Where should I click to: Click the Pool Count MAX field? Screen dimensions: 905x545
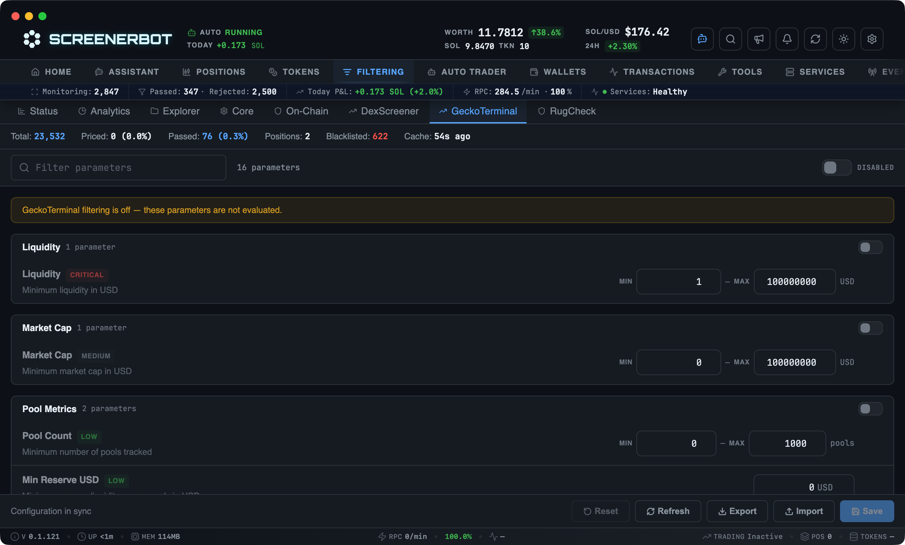[787, 443]
